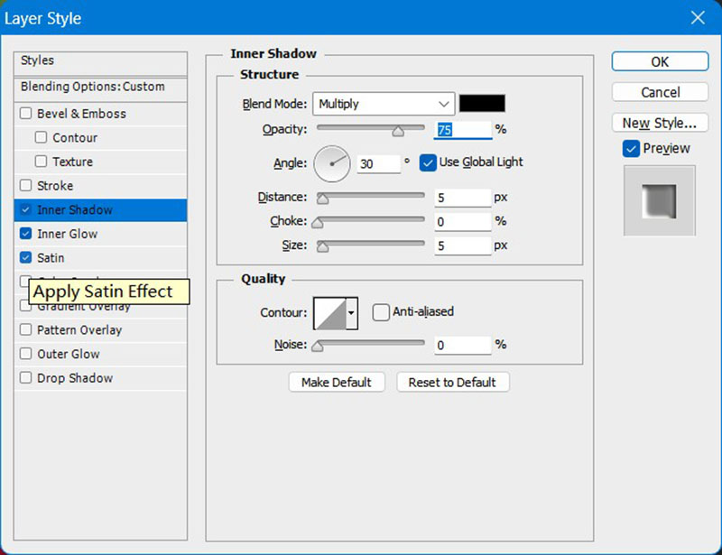722x555 pixels.
Task: Toggle the Use Global Light checkbox
Action: [428, 162]
